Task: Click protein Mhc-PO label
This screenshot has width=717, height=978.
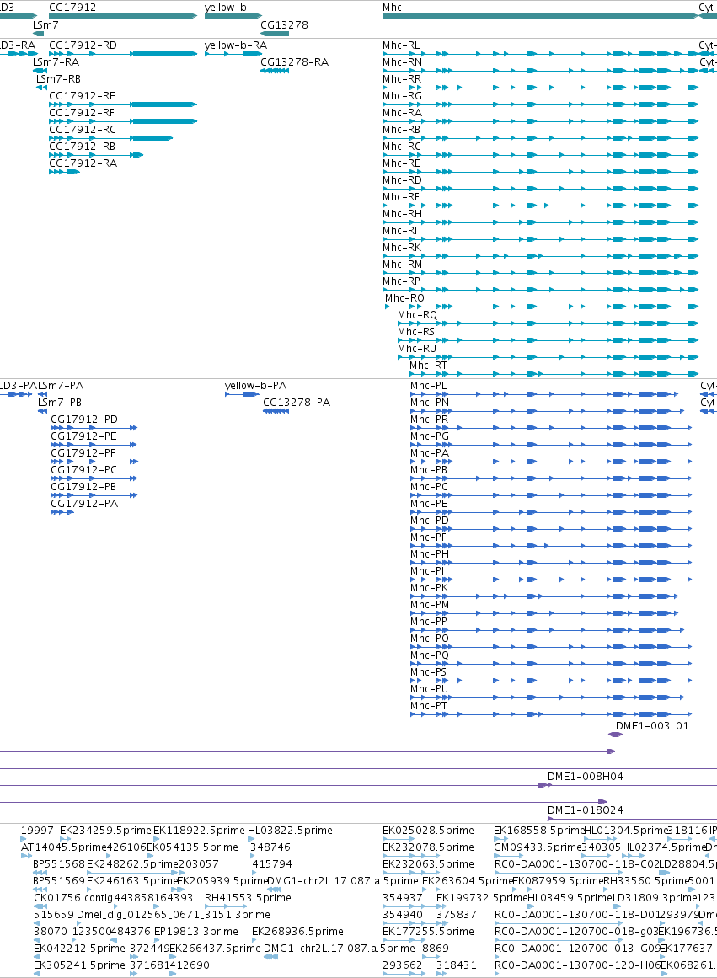Action: coord(430,639)
